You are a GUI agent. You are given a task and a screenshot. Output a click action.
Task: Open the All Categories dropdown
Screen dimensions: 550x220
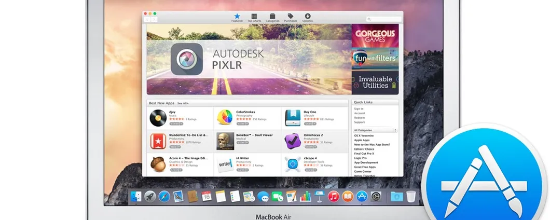[x=375, y=130]
